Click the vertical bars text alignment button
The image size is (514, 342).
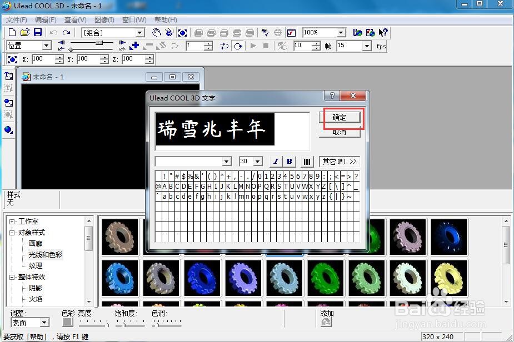307,162
